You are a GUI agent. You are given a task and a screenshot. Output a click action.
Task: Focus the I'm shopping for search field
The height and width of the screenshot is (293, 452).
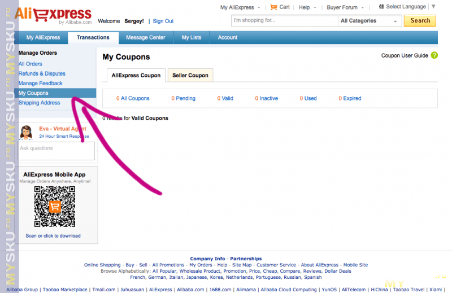pos(285,21)
